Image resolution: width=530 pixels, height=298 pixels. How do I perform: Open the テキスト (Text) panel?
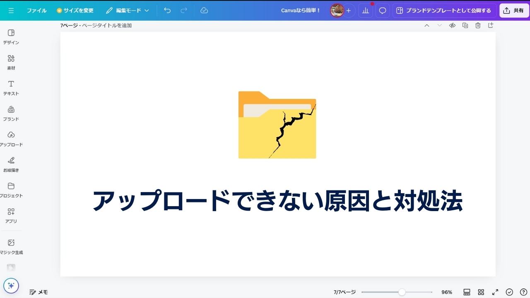(x=11, y=87)
